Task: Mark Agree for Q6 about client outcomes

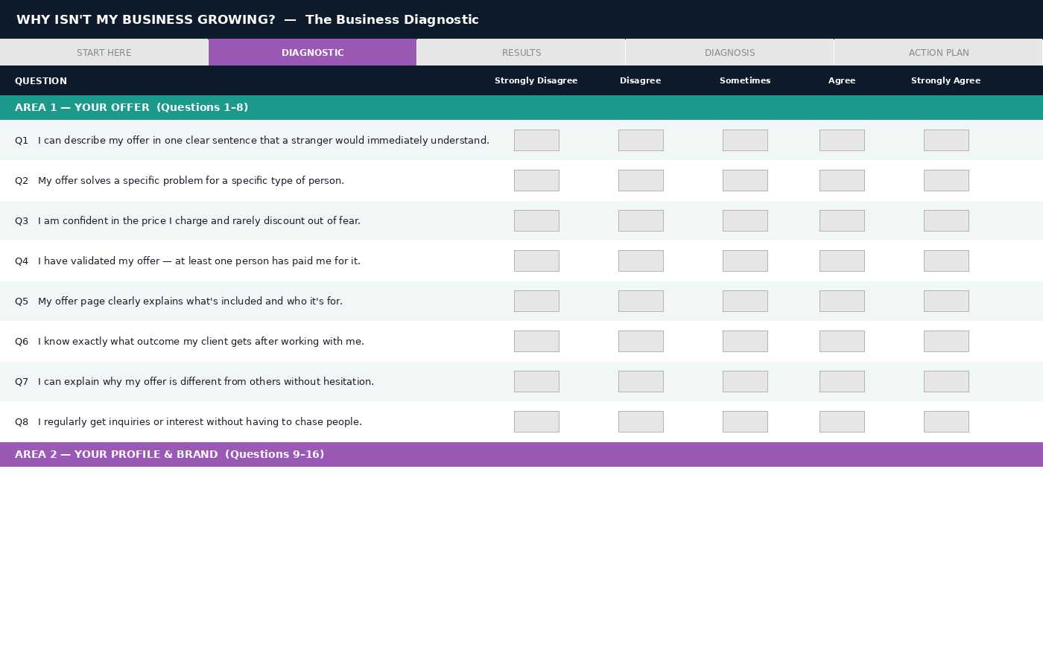Action: click(x=842, y=341)
